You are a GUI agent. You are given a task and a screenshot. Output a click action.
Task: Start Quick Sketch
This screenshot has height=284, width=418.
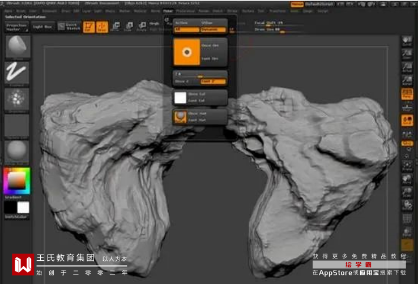pos(69,27)
